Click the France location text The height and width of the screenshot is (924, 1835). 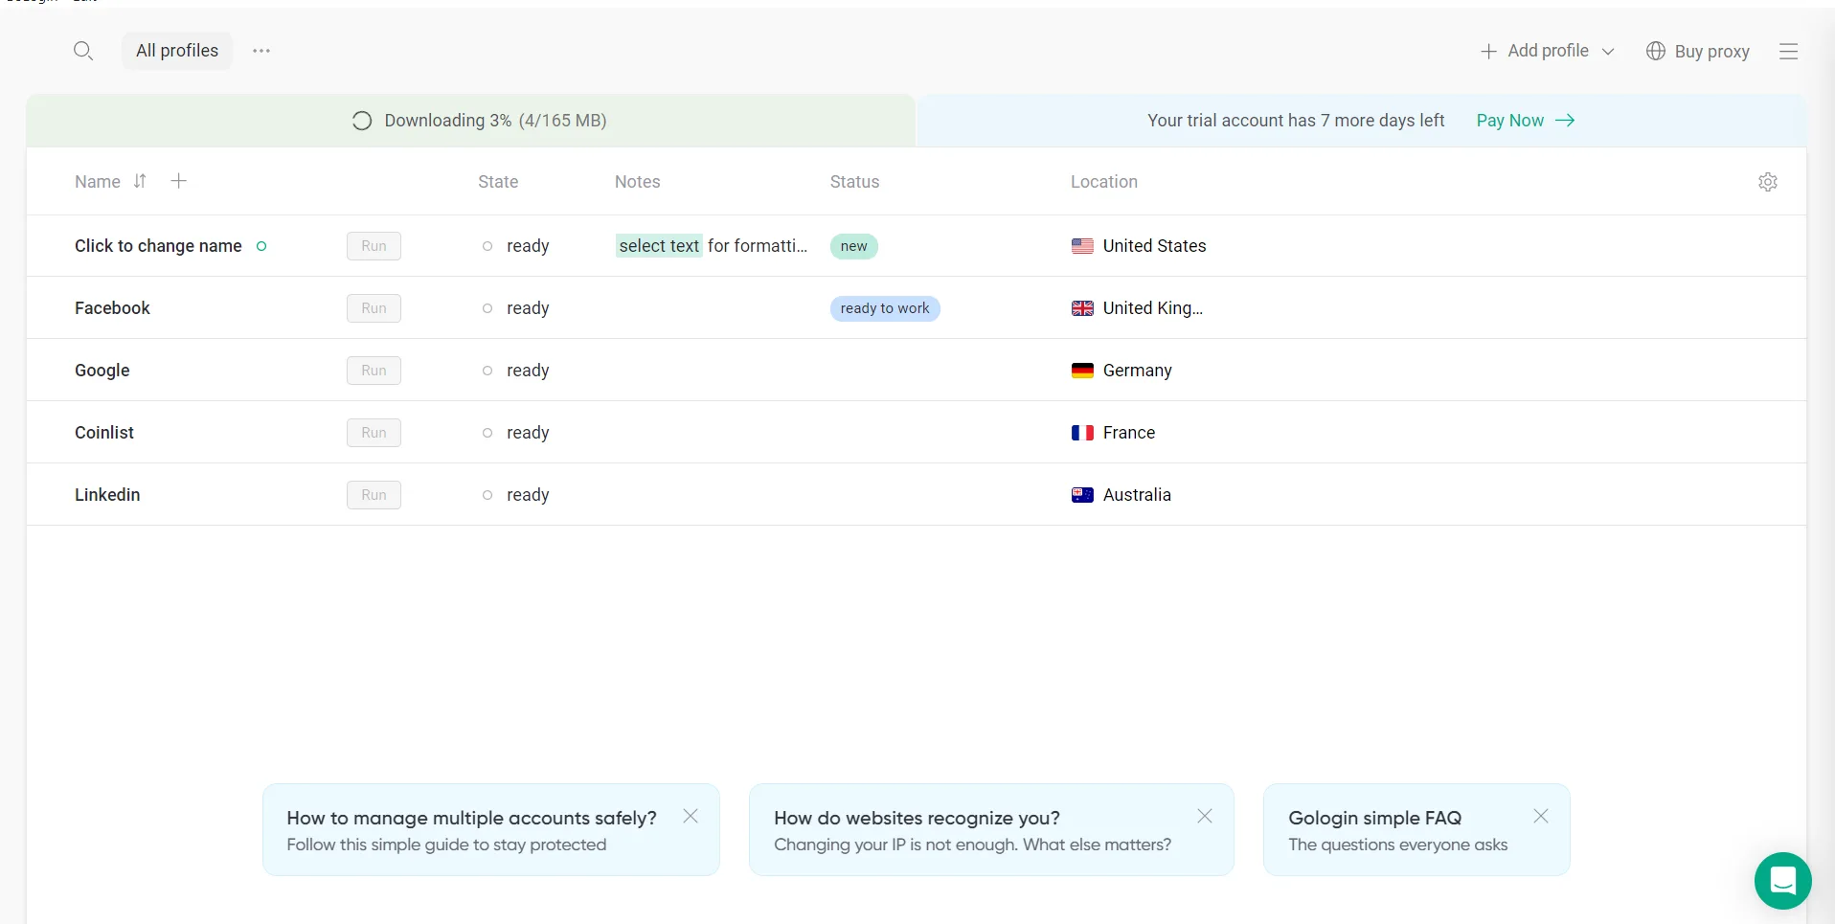[1129, 433]
